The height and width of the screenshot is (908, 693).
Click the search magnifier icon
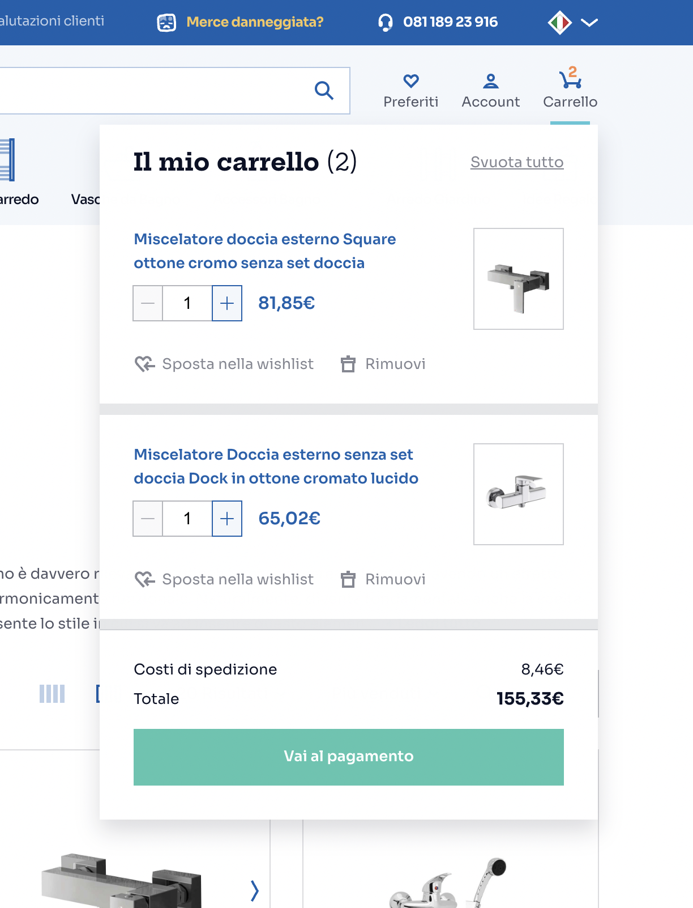(x=324, y=90)
